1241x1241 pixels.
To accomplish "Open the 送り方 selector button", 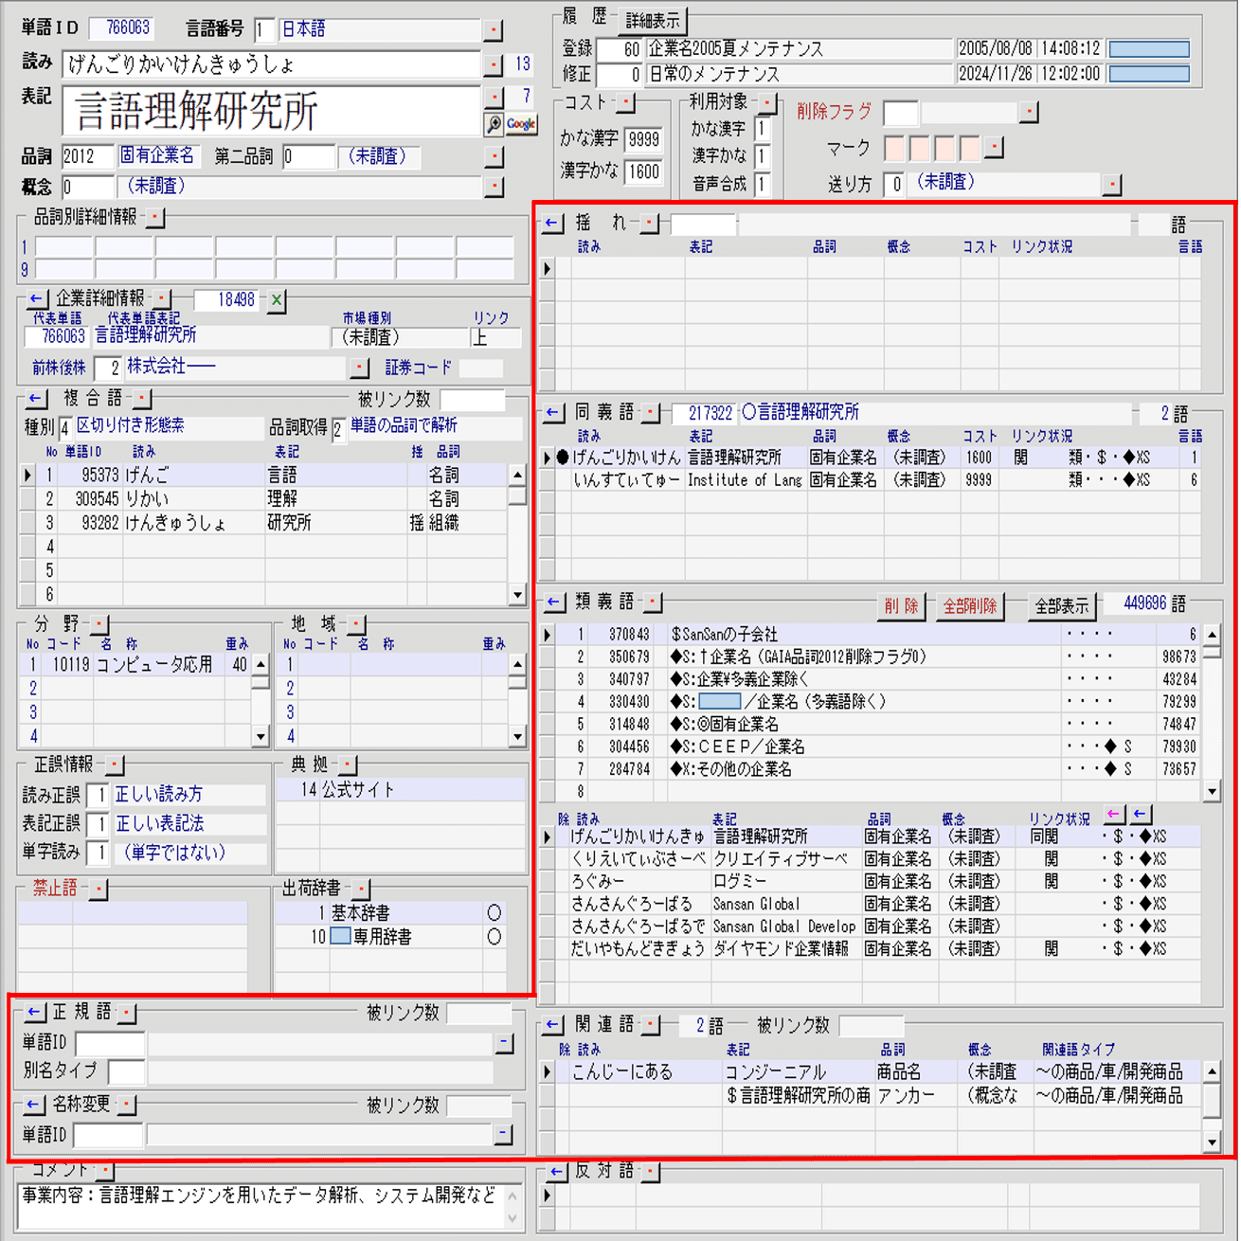I will (1112, 184).
